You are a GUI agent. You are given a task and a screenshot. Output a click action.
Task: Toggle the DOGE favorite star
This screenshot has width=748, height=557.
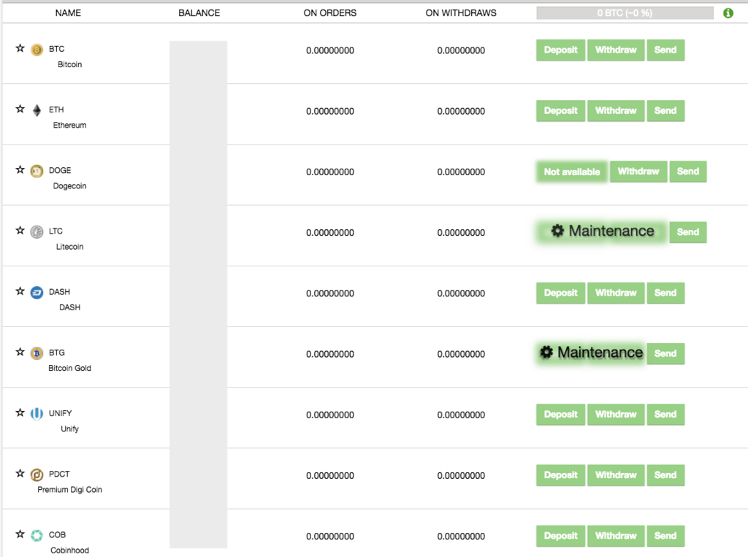[20, 169]
